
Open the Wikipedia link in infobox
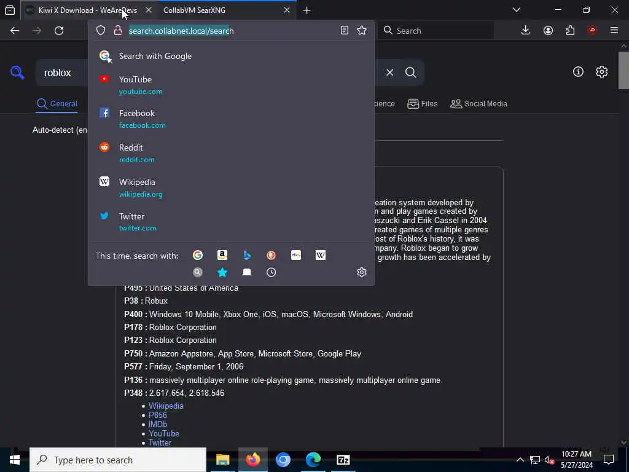[x=166, y=406]
